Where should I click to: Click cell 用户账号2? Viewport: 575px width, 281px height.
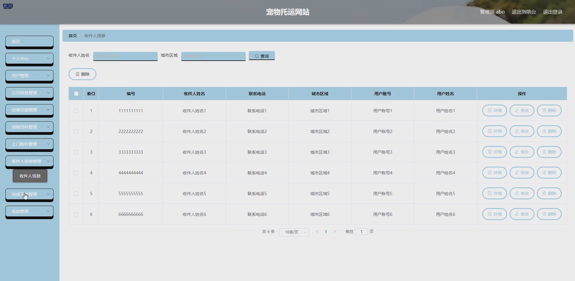click(383, 131)
